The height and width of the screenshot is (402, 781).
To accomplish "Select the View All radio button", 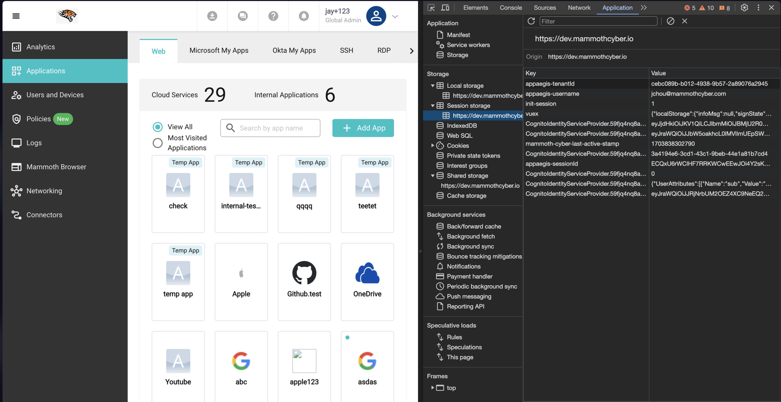I will click(158, 127).
